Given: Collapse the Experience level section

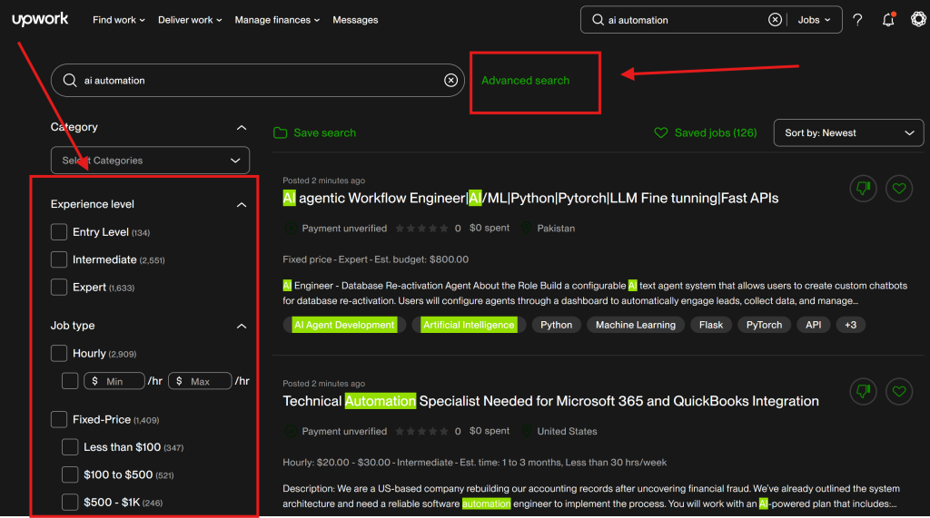Looking at the screenshot, I should click(242, 204).
